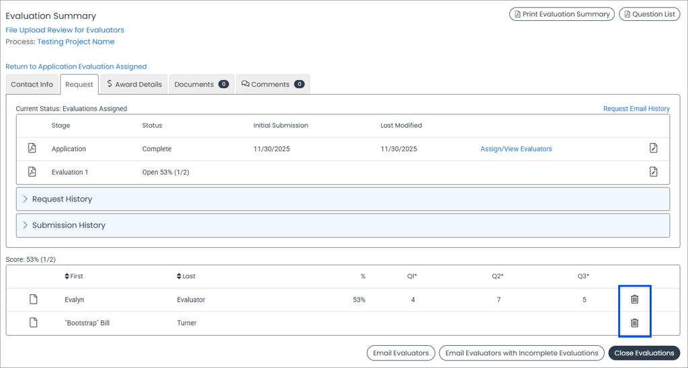Click the Q2* column header
The width and height of the screenshot is (688, 368).
[x=498, y=276]
